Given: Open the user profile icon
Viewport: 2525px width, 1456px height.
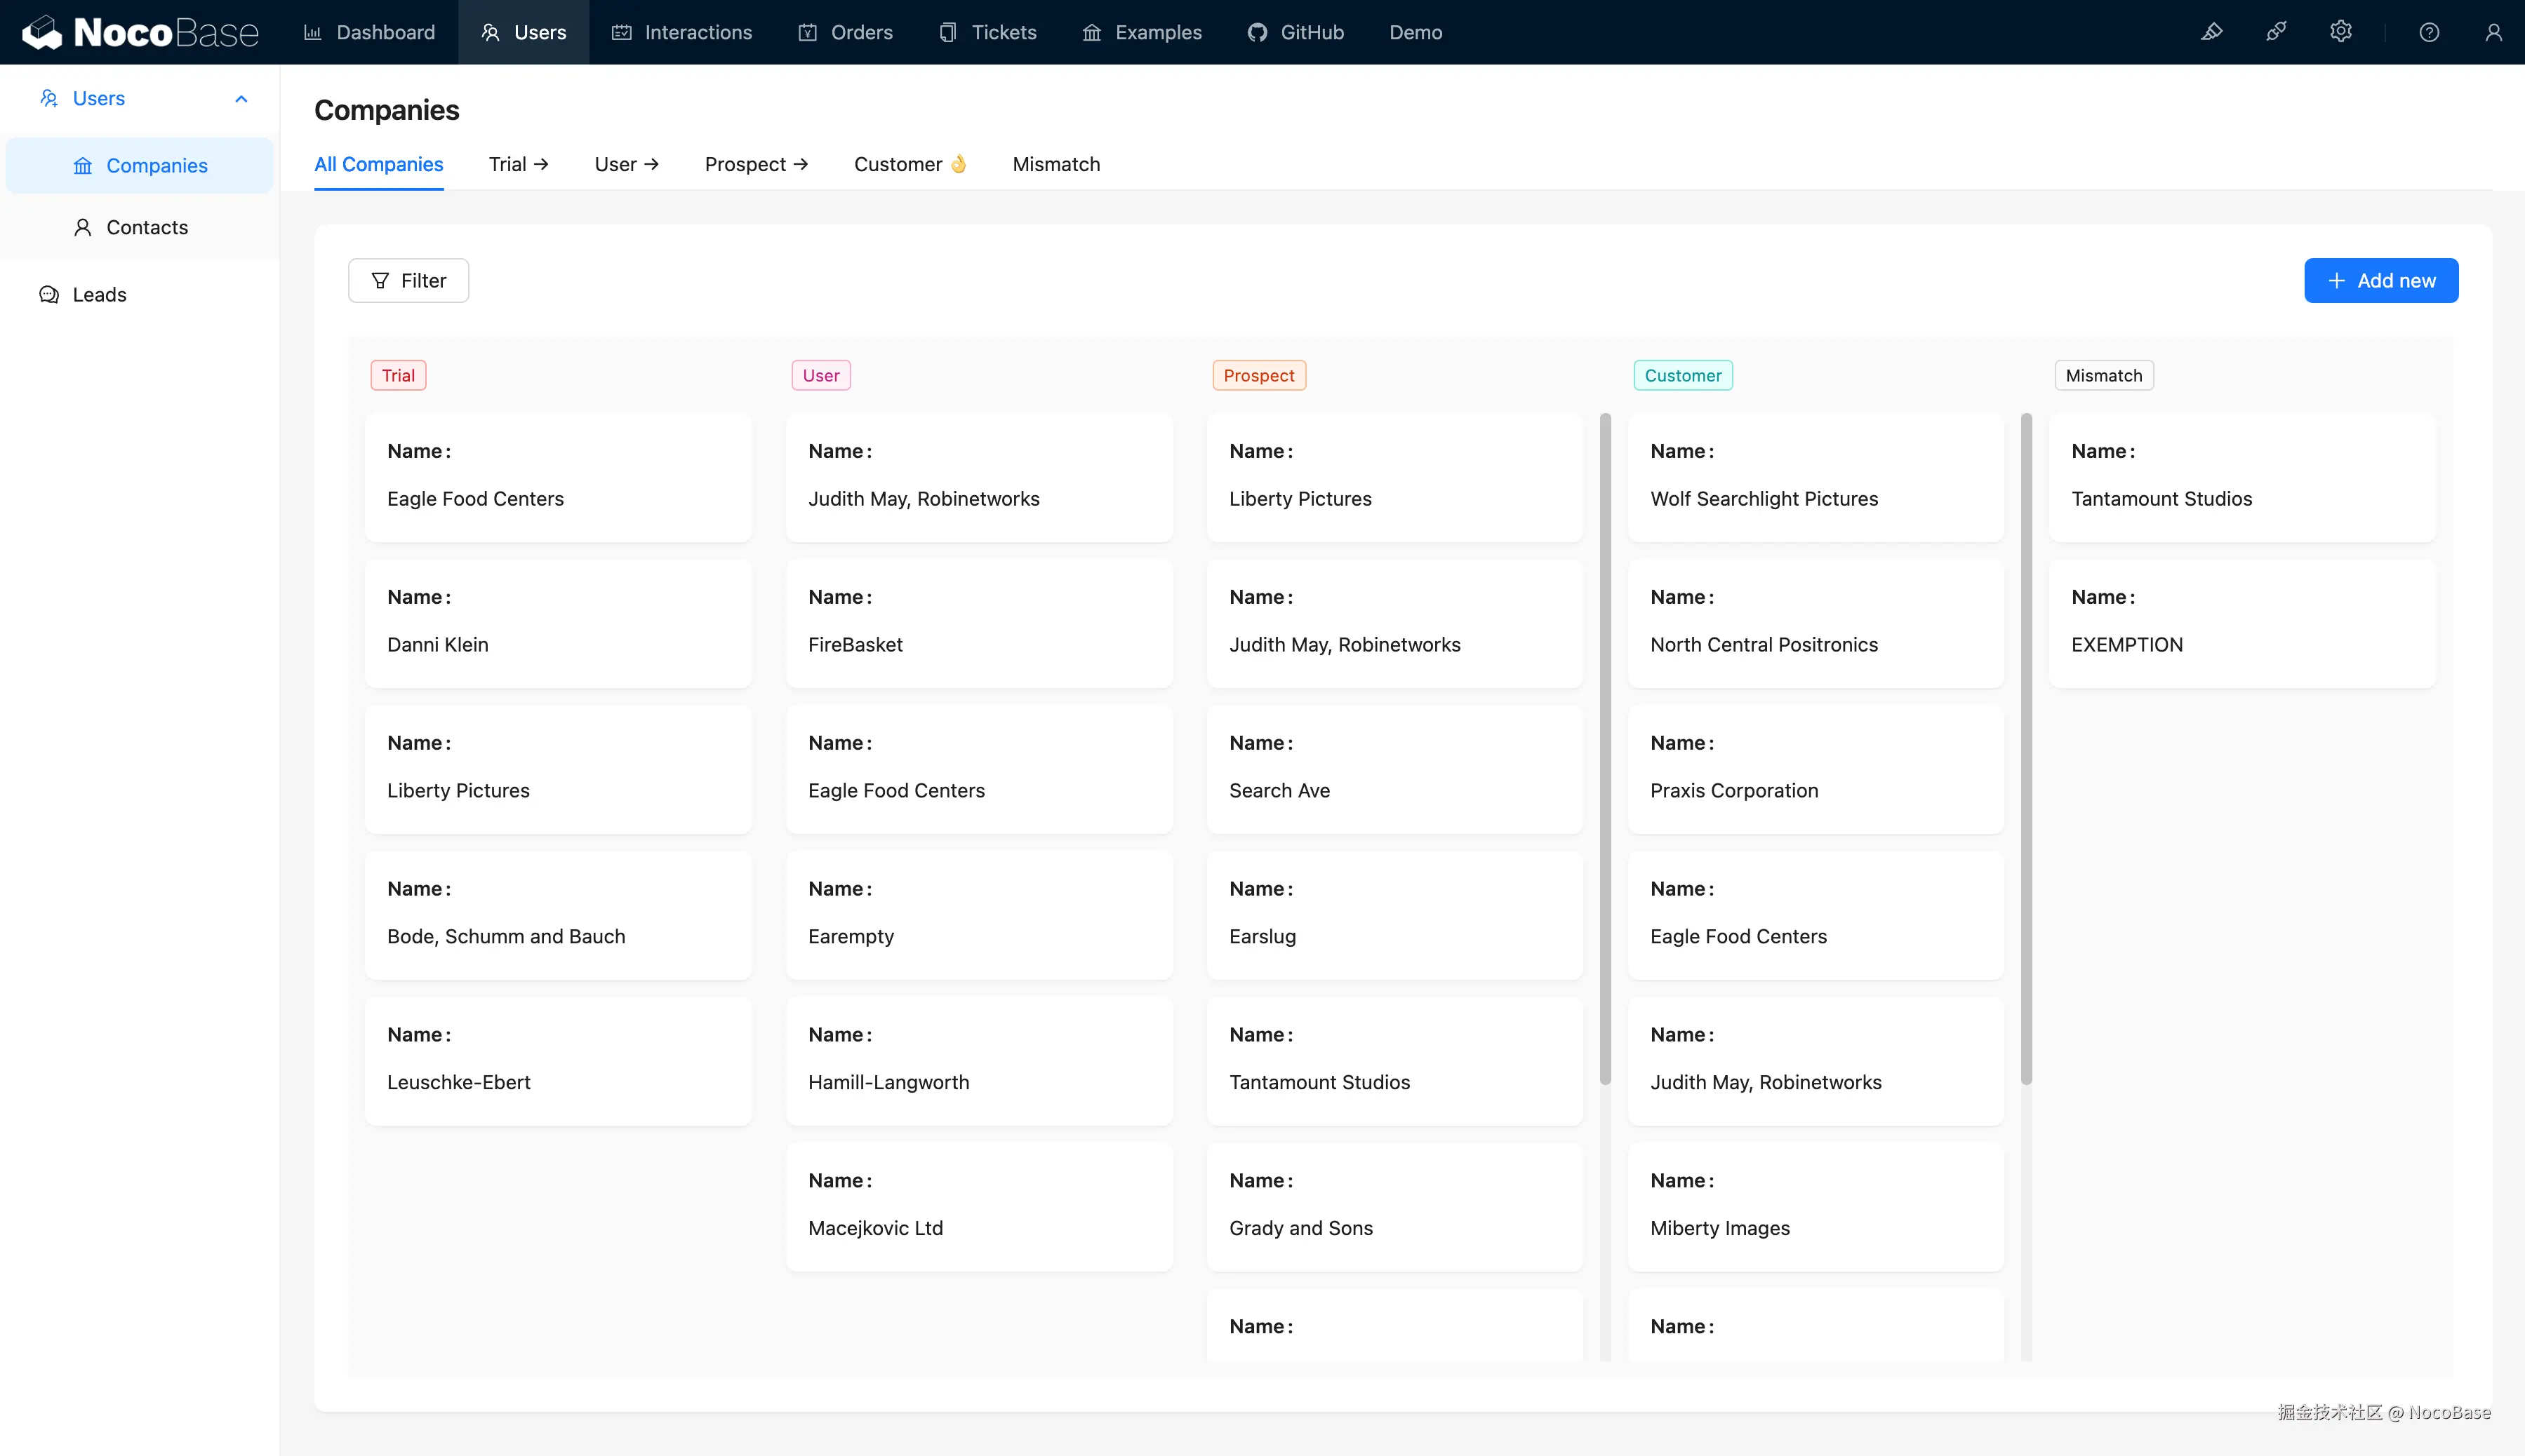Looking at the screenshot, I should click(x=2493, y=32).
